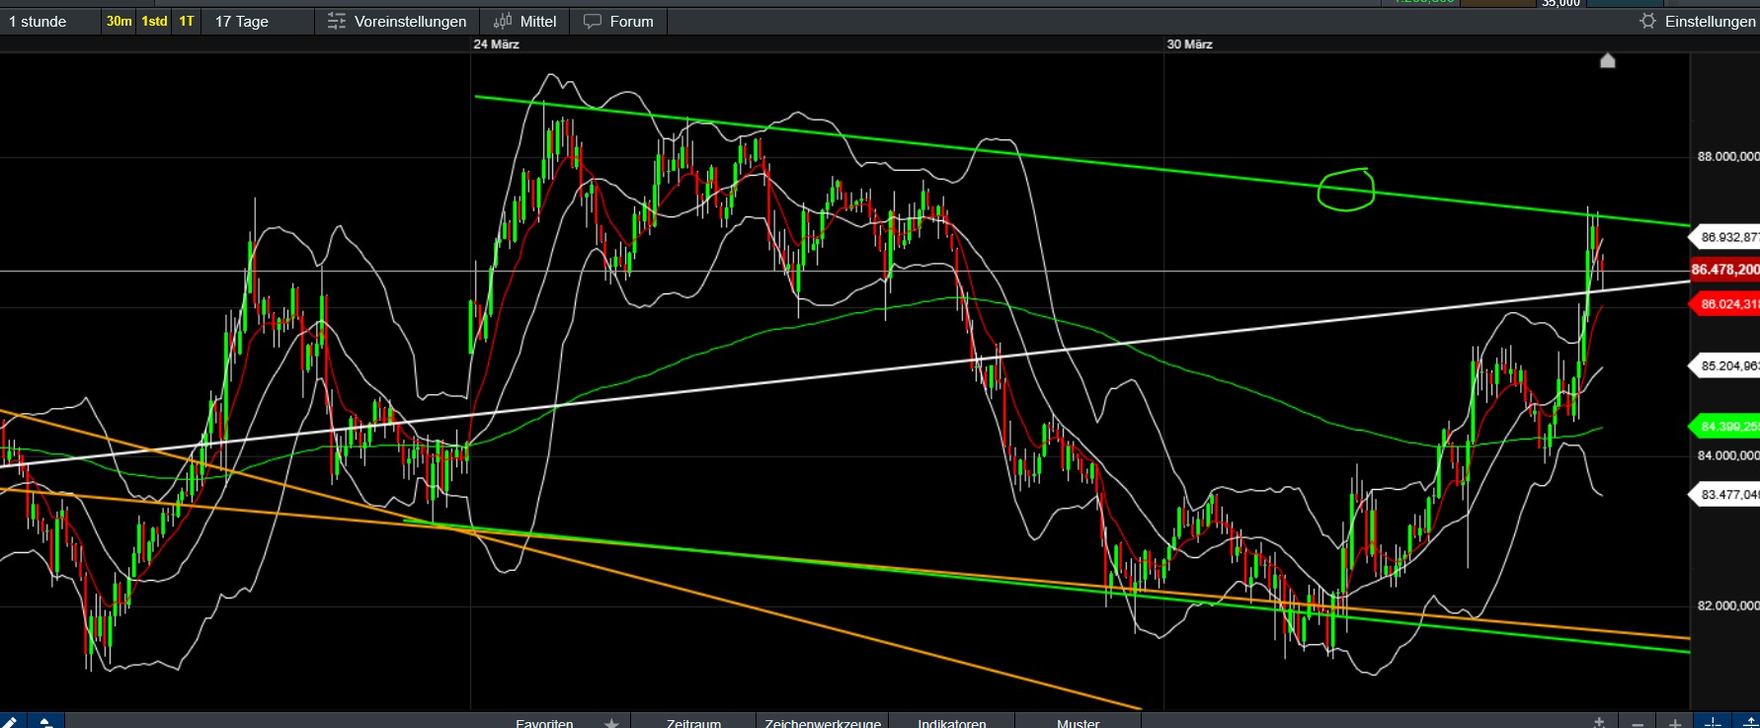Click the white price label 86.932,87
The height and width of the screenshot is (728, 1760).
click(x=1726, y=237)
